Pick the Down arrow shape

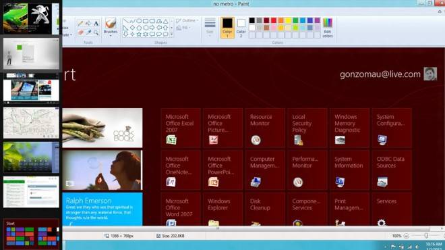pos(125,34)
